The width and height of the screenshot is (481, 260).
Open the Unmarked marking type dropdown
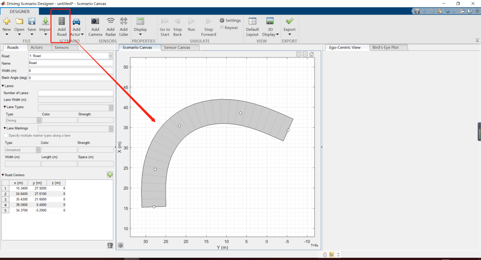pos(38,150)
